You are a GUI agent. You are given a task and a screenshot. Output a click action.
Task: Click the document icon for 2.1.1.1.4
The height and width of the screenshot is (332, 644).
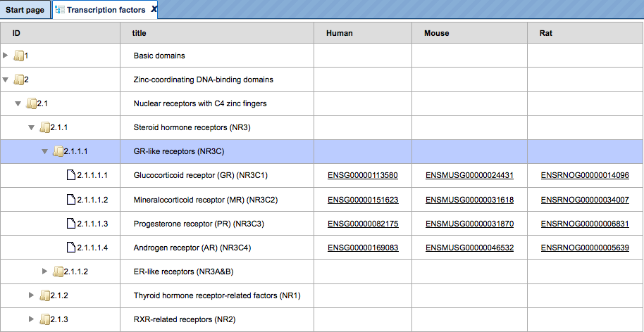pyautogui.click(x=71, y=248)
